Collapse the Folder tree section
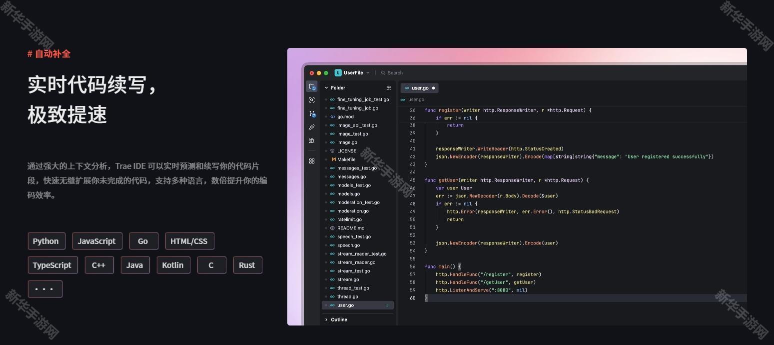The width and height of the screenshot is (774, 345). coord(326,88)
